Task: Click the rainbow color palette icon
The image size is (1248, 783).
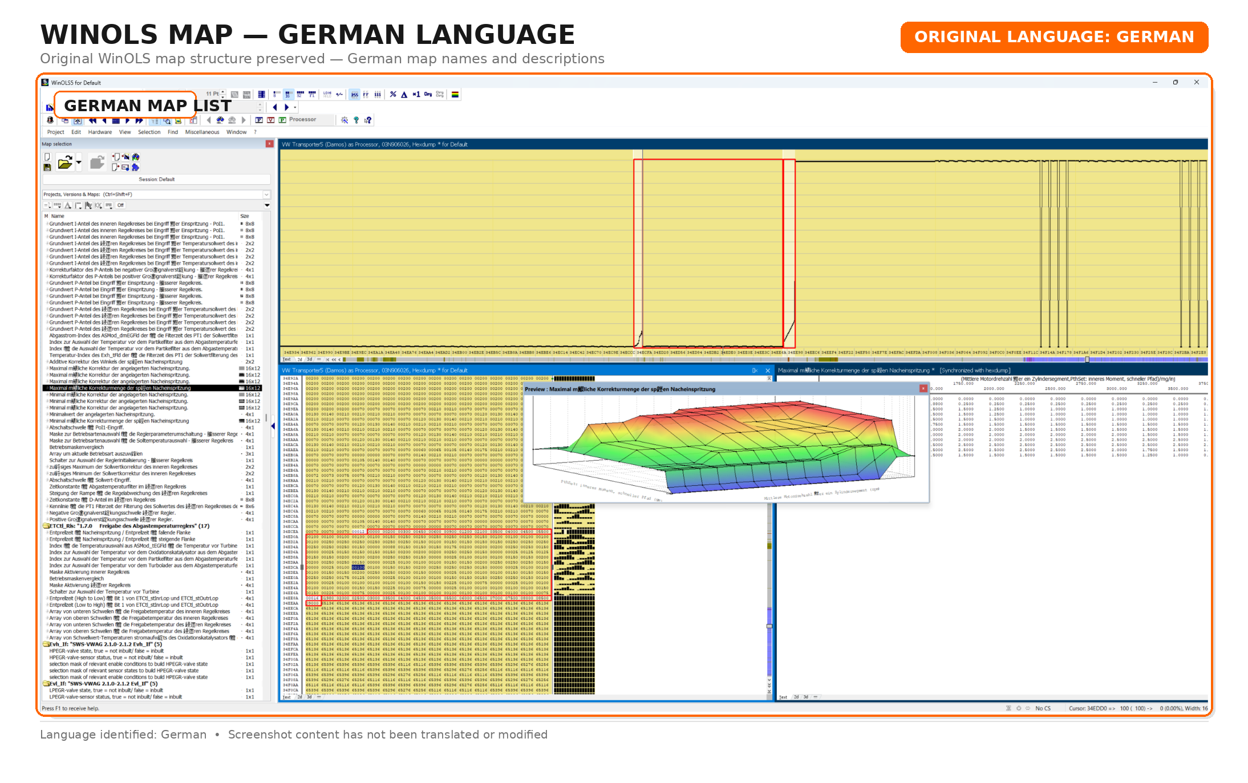Action: [x=455, y=94]
